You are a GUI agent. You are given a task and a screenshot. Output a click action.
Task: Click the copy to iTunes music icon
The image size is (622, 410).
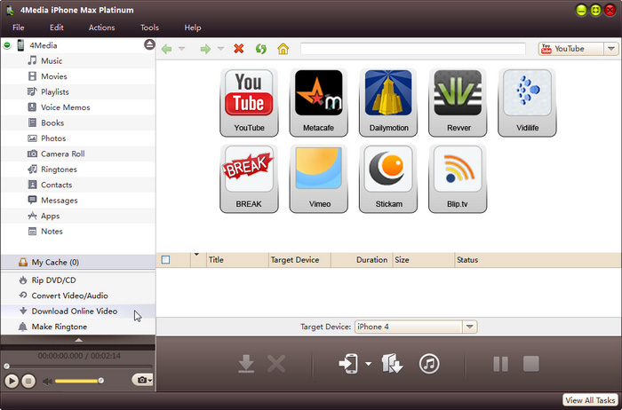(x=429, y=363)
